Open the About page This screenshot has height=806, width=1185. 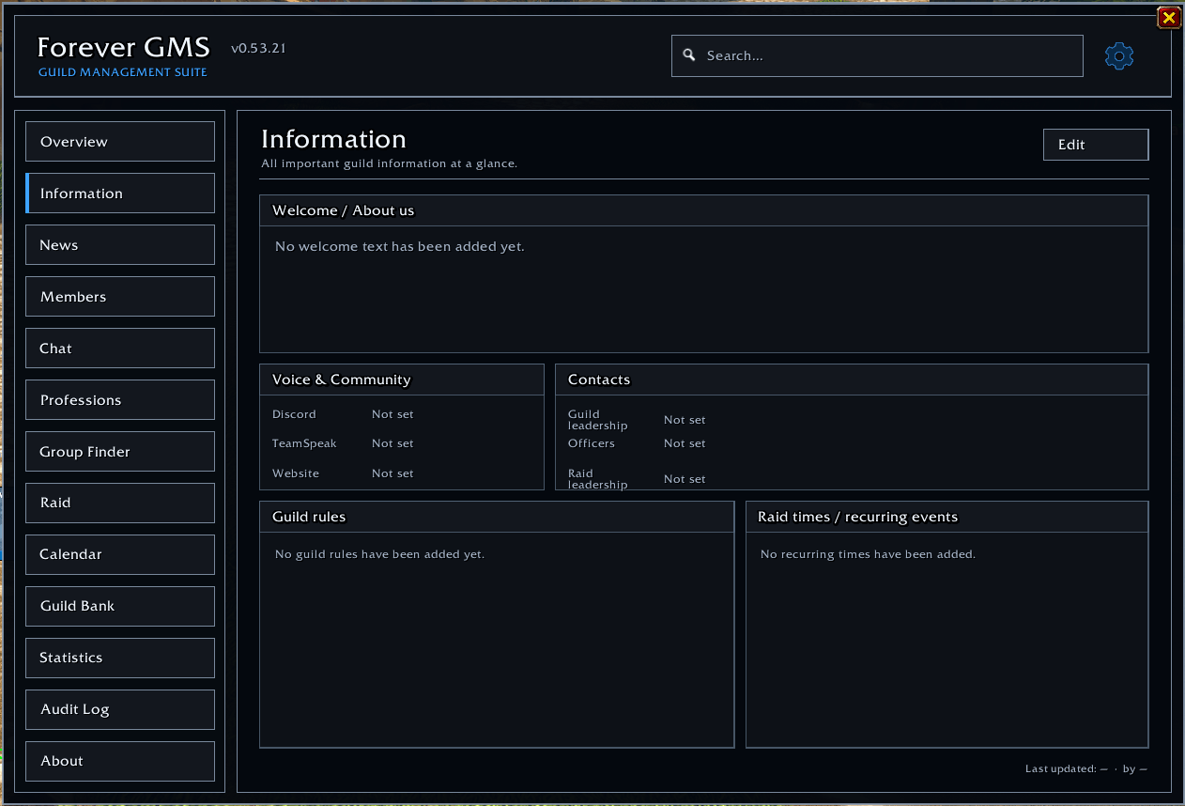click(x=120, y=761)
